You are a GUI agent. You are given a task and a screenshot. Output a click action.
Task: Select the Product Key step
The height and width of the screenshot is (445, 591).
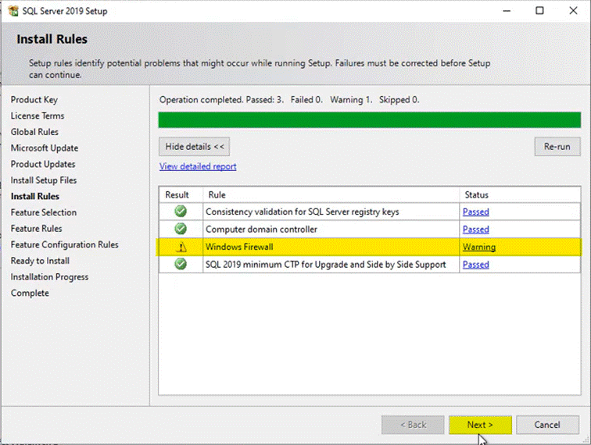34,100
